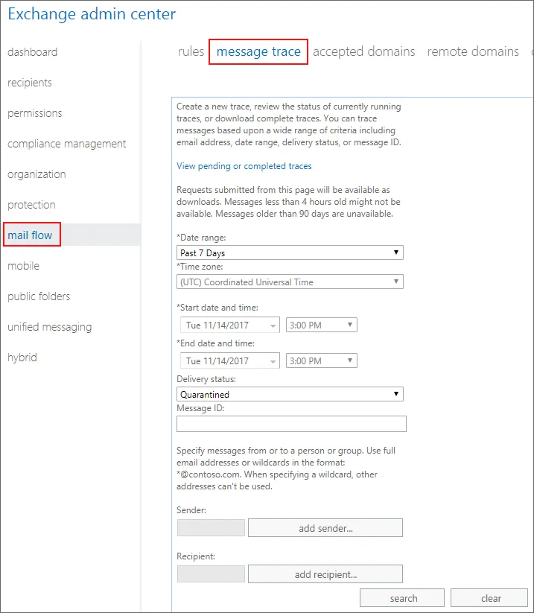Switch to the message trace tab
Viewport: 534px width, 613px height.
[x=258, y=51]
